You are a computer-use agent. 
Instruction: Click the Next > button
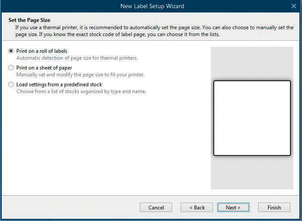coord(233,207)
